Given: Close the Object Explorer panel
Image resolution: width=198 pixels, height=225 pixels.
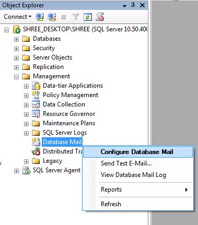Looking at the screenshot, I should (x=142, y=5).
